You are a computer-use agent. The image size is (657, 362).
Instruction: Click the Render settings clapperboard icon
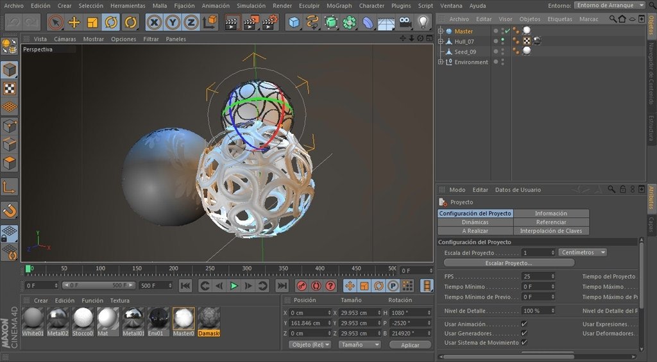270,22
